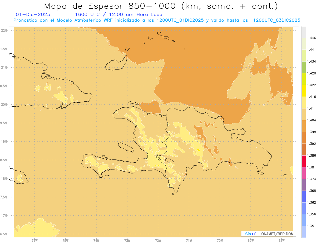Viewport: 316px width, 244px height.
Task: Click the colorbar value '1.404'
Action: pyautogui.click(x=312, y=120)
